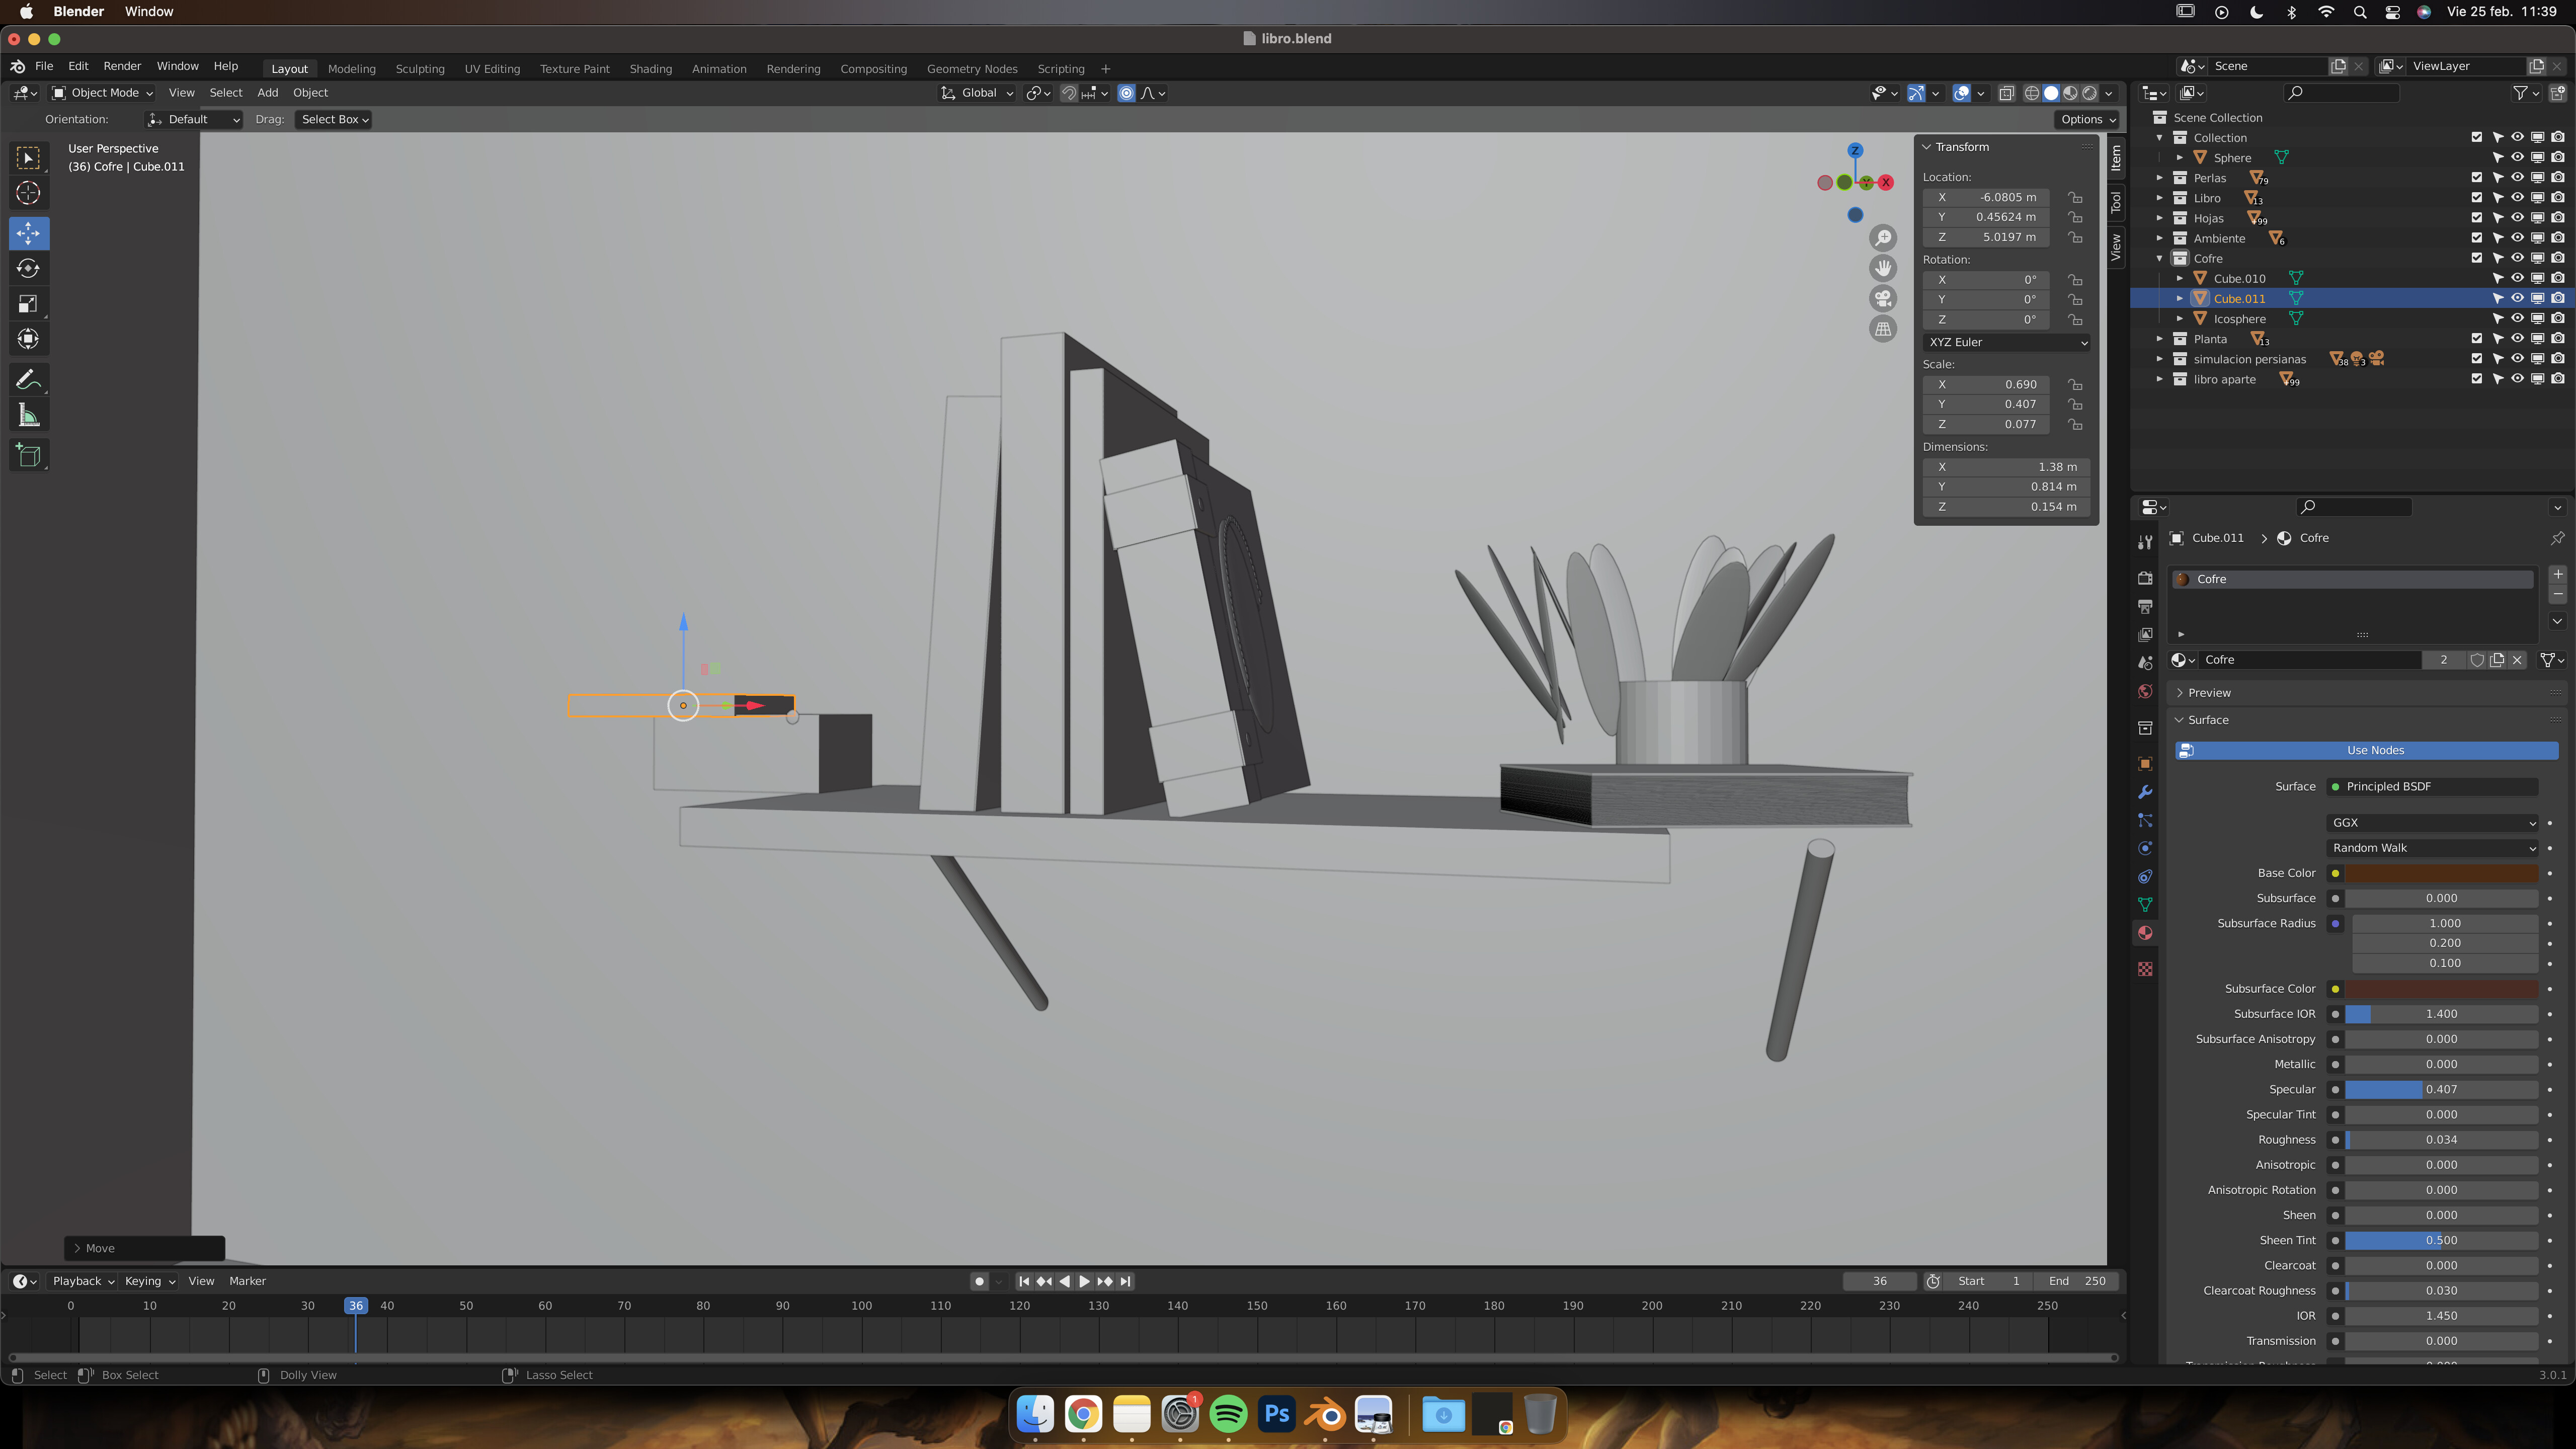
Task: Toggle camera view in viewport
Action: click(1883, 299)
